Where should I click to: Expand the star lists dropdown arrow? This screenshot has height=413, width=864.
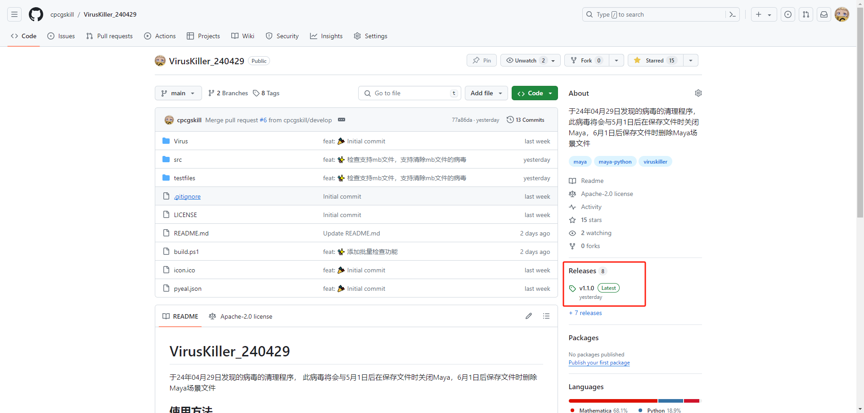coord(691,60)
